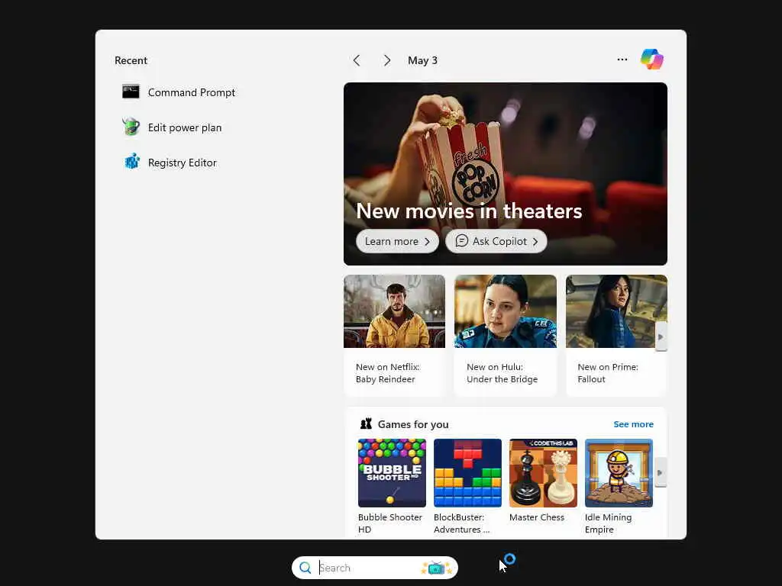Click the Ask Copilot button
This screenshot has height=586, width=782.
496,241
